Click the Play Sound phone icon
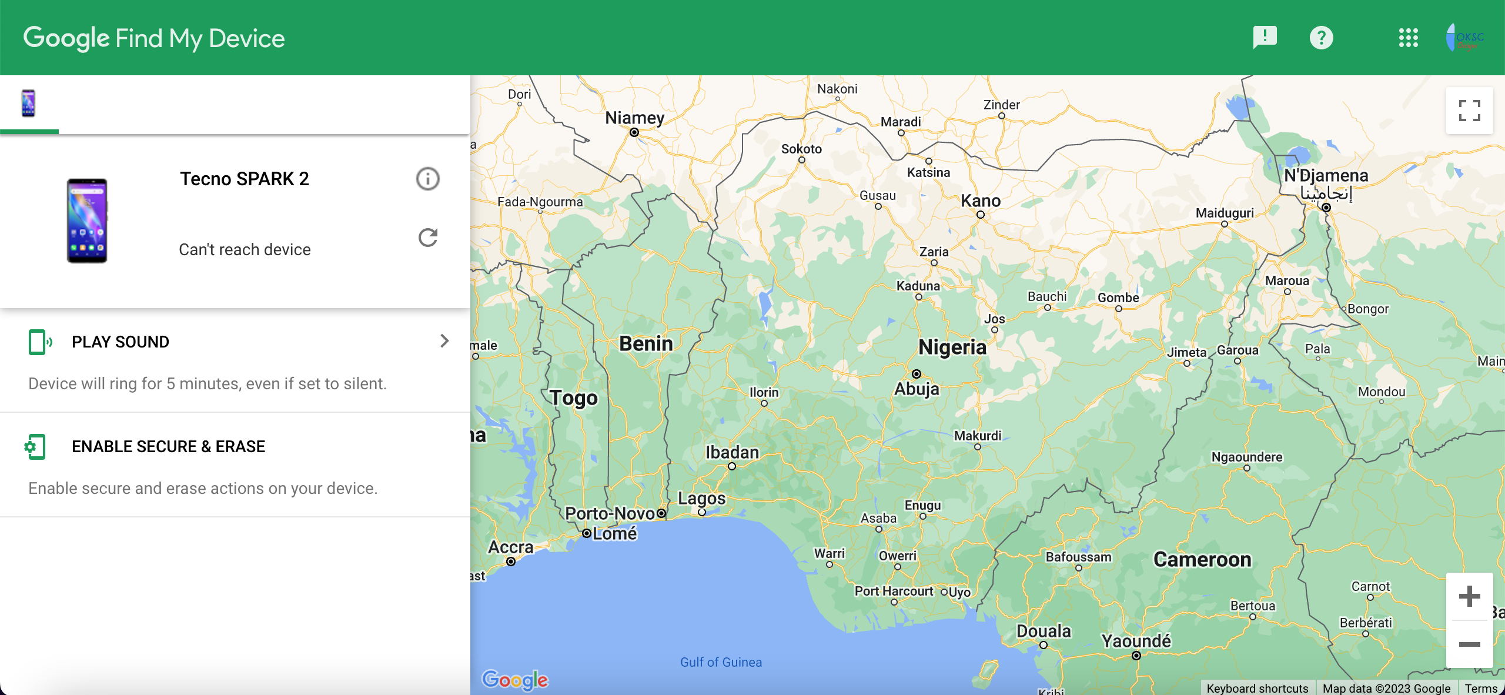 click(x=40, y=342)
